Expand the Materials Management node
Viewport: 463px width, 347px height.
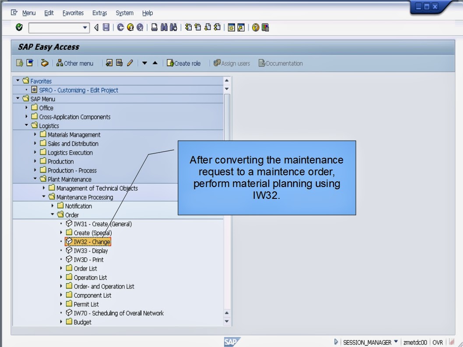pyautogui.click(x=36, y=135)
